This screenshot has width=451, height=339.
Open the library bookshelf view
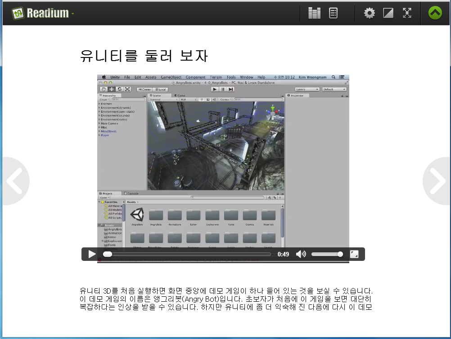(x=314, y=13)
